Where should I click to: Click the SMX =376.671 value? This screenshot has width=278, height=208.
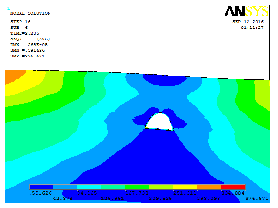tap(28, 56)
